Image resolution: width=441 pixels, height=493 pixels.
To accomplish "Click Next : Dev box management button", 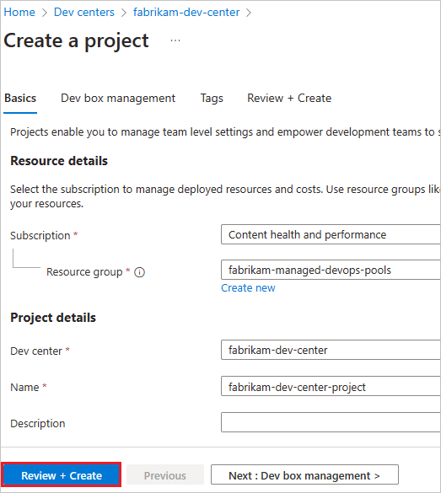I will click(304, 474).
